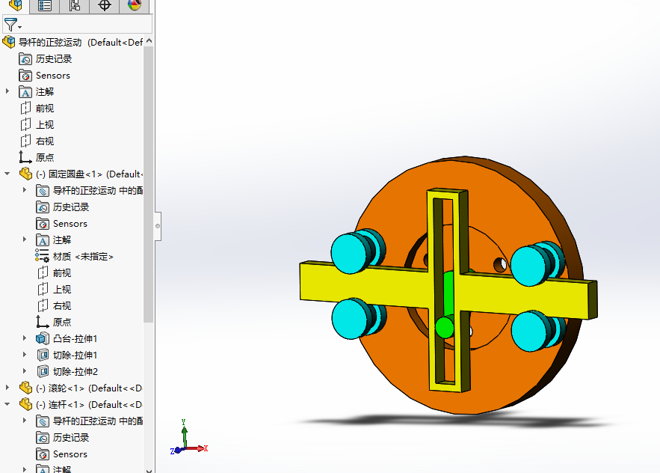Screen dimensions: 660x473
Task: Select the top-level 右视 plane icon
Action: pyautogui.click(x=25, y=141)
